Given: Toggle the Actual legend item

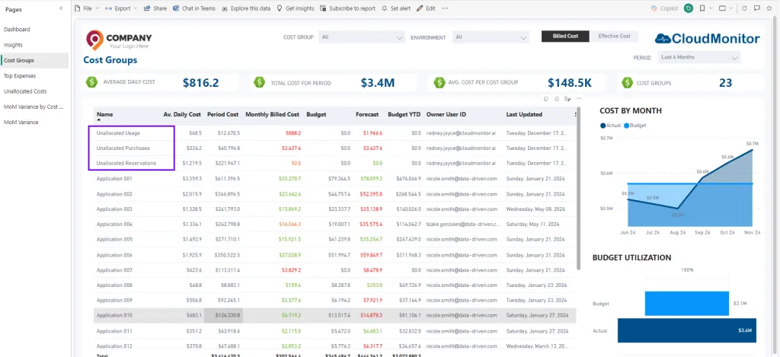Looking at the screenshot, I should click(610, 126).
